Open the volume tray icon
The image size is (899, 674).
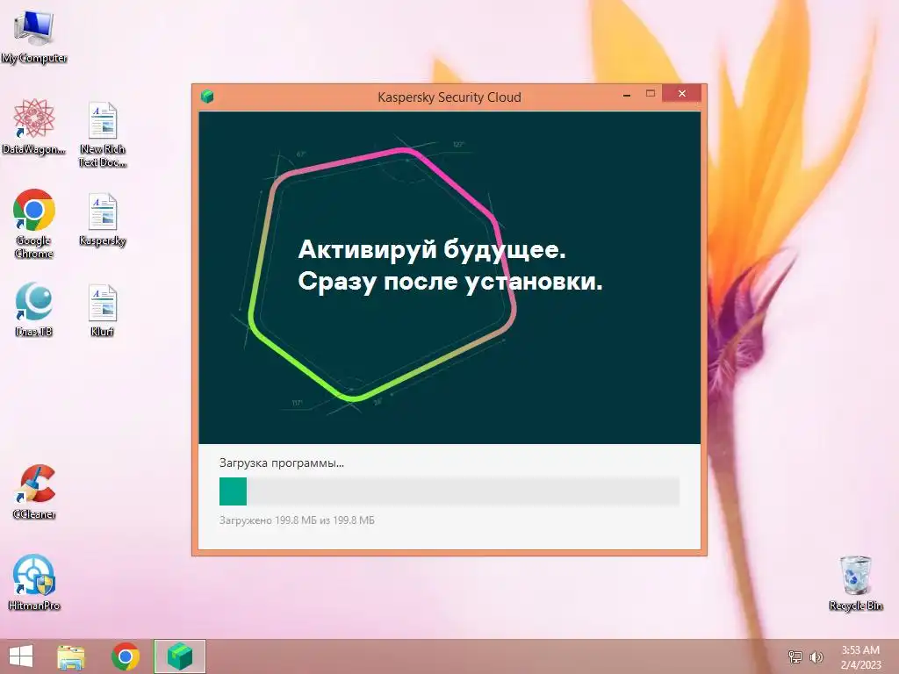pyautogui.click(x=816, y=656)
